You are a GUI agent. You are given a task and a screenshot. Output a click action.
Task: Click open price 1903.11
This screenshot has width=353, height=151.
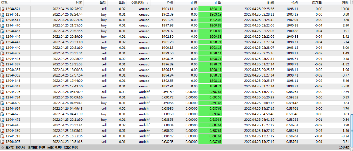coord(168,9)
